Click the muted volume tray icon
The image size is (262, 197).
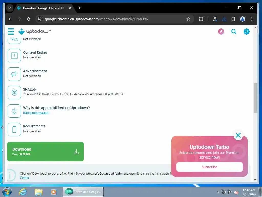tap(236, 192)
